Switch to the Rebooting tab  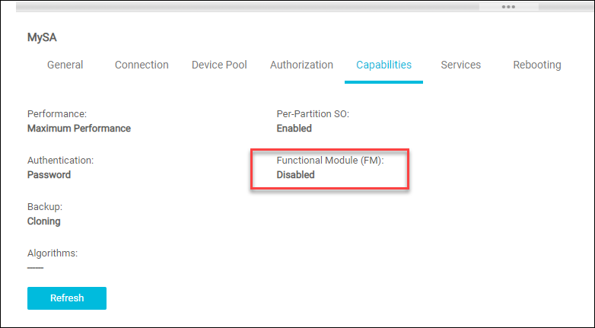tap(536, 65)
